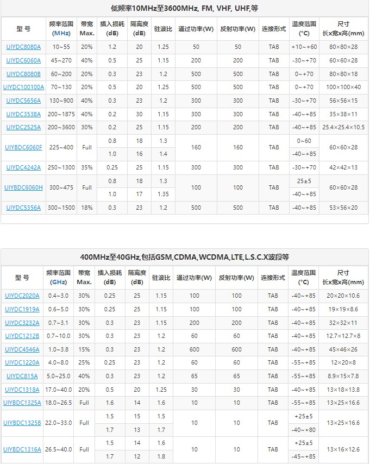Viewport: 370px width, 464px height.
Task: Open the UIYDC1318A product link
Action: coord(22,390)
